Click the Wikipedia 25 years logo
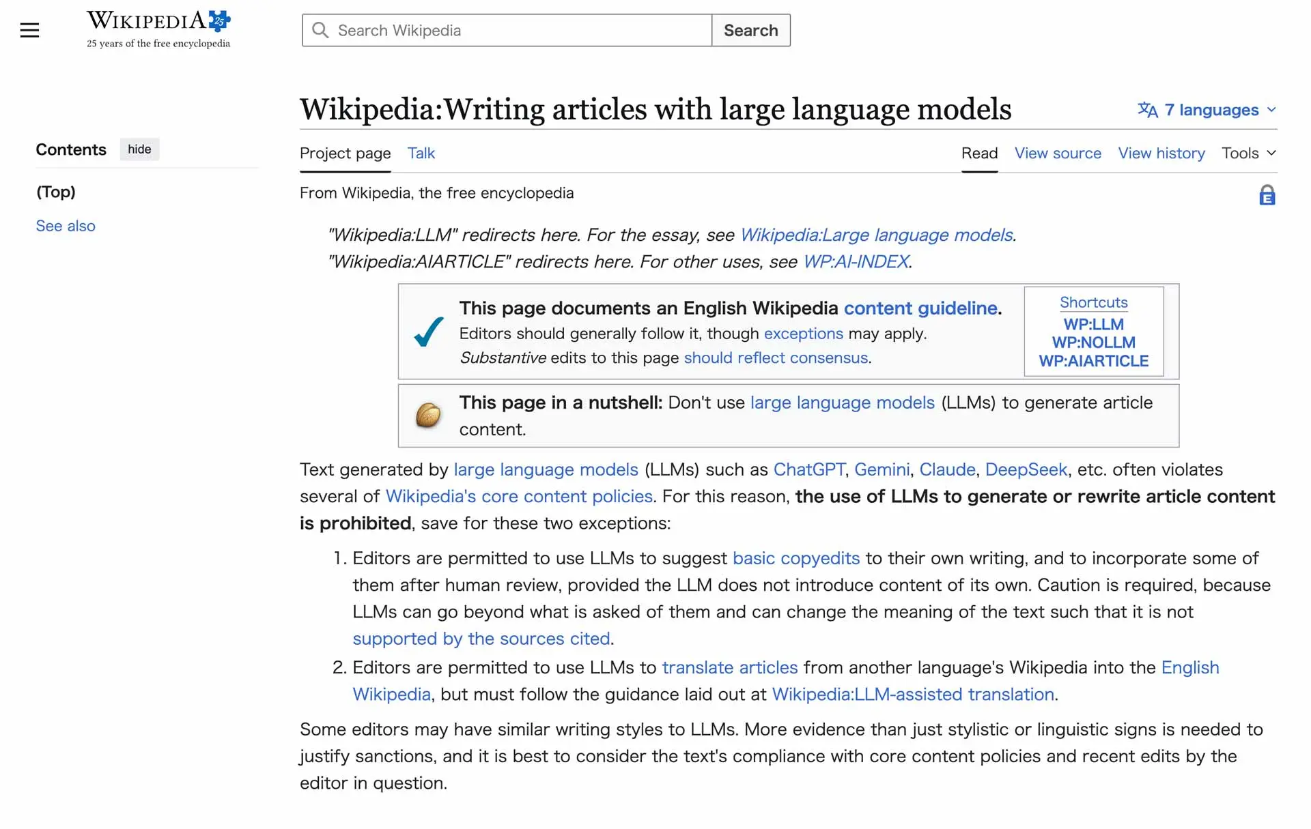The width and height of the screenshot is (1311, 829). (x=158, y=29)
